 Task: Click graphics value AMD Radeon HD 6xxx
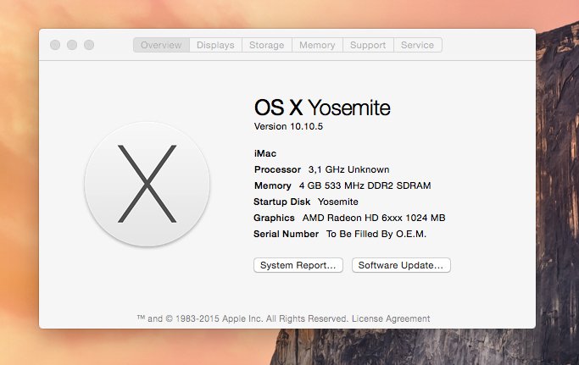point(374,218)
